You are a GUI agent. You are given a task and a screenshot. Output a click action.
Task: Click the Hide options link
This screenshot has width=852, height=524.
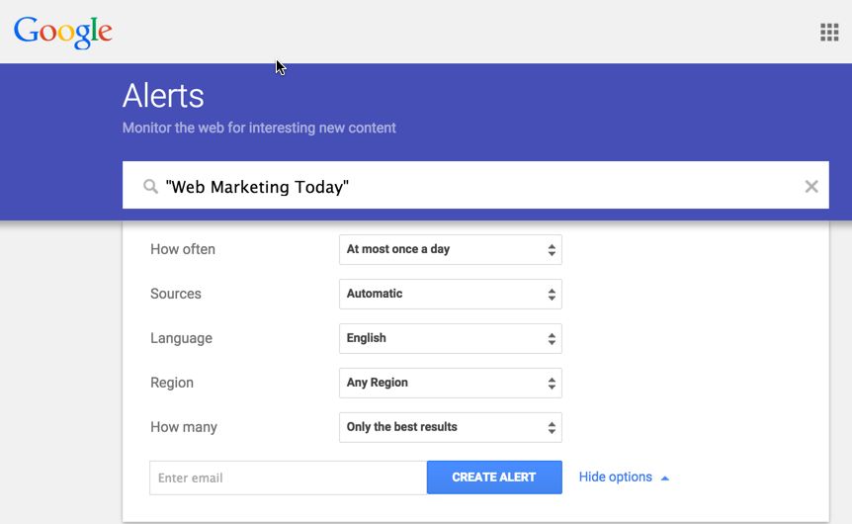click(x=615, y=478)
